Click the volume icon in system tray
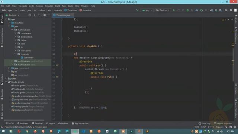The image size is (238, 134). click(222, 131)
